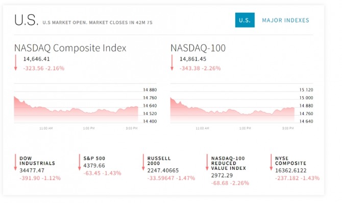Screen dimensions: 342x203
Task: Click the Russell 2000 down arrow icon
Action: (143, 162)
